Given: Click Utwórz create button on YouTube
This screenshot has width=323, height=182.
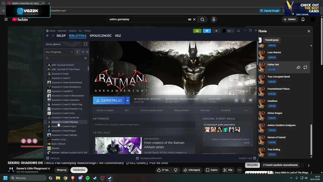Looking at the screenshot, I should click(x=289, y=19).
